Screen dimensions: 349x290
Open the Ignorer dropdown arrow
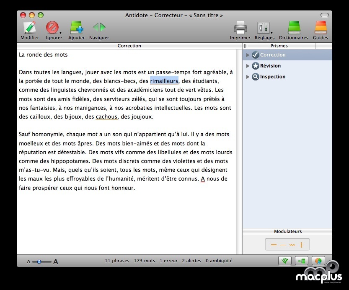pos(60,33)
